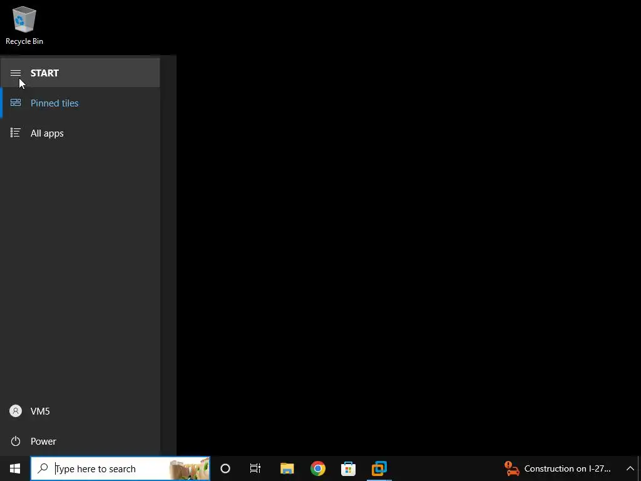641x481 pixels.
Task: Select the Recycle Bin desktop icon
Action: tap(24, 26)
